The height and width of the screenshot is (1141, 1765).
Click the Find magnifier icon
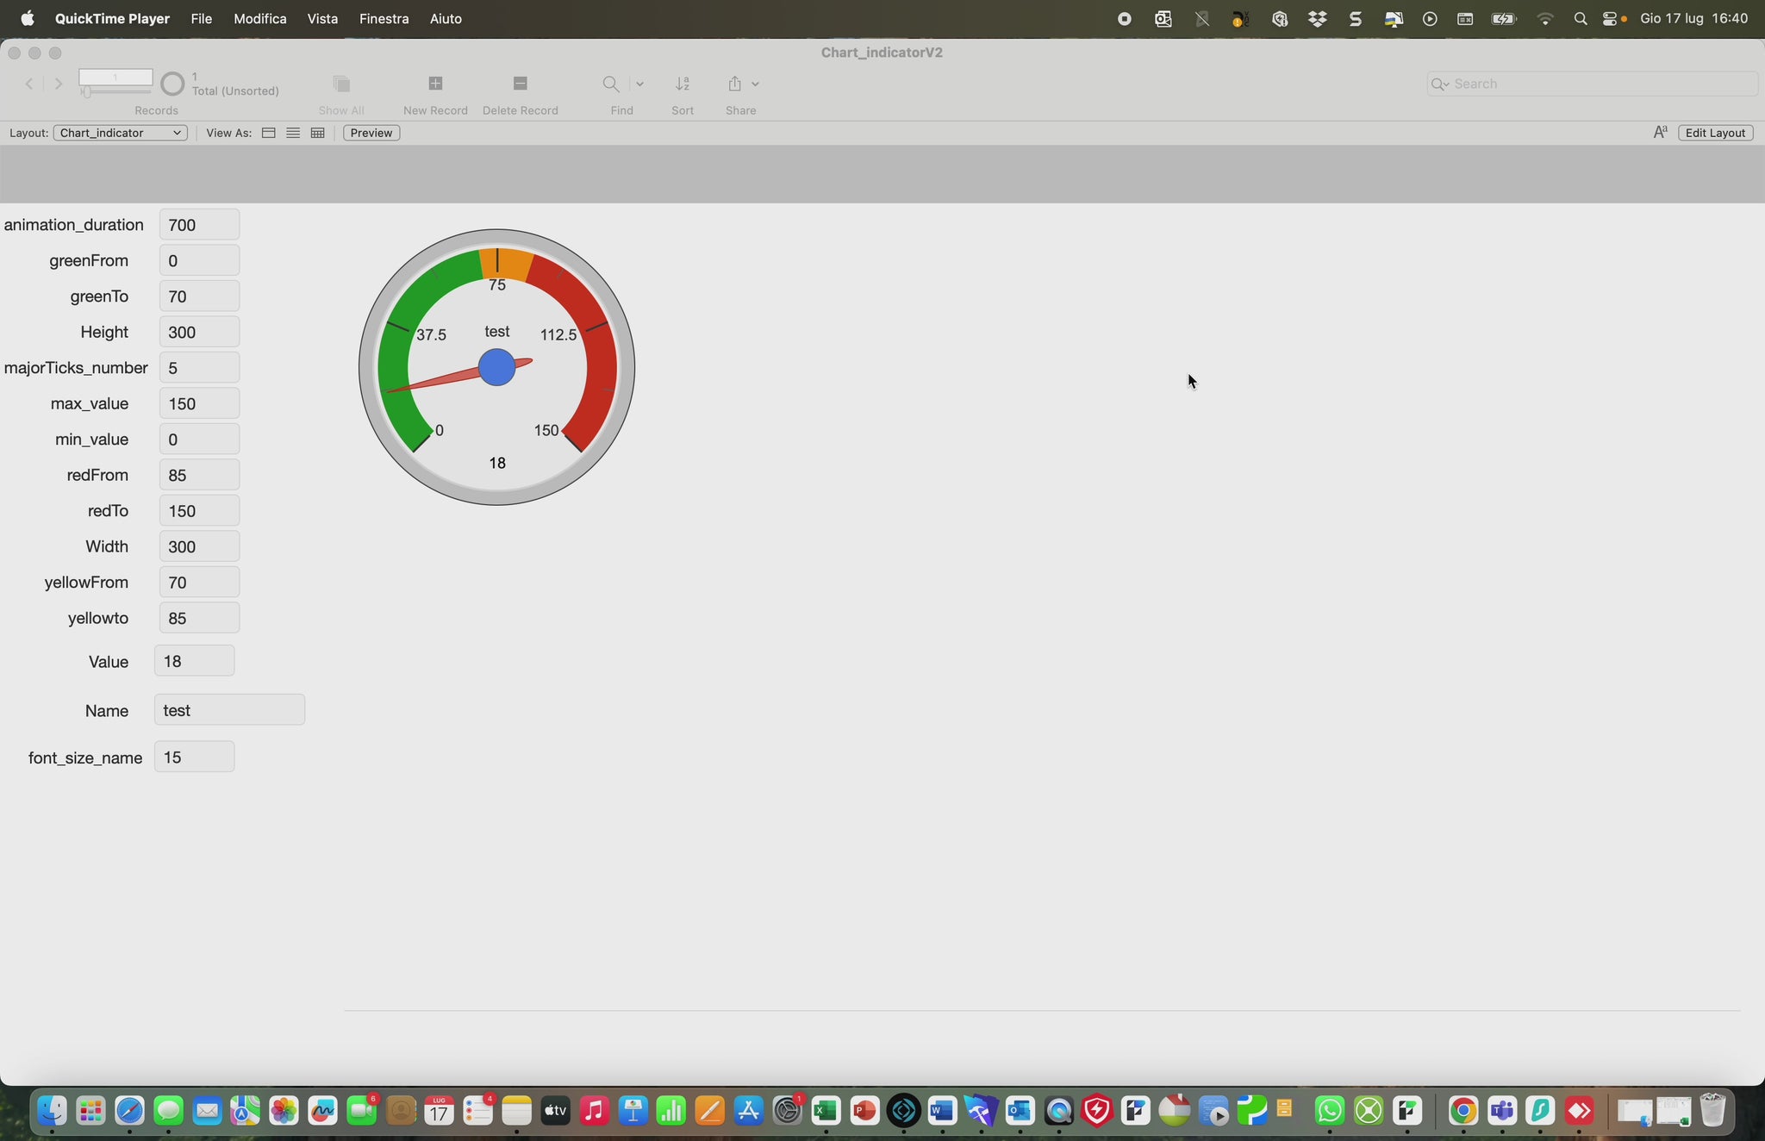coord(610,84)
